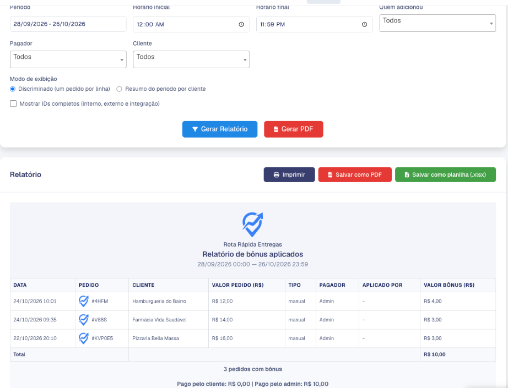The image size is (508, 388).
Task: Click Salvar como planilha (.xlsx) button
Action: pos(446,175)
